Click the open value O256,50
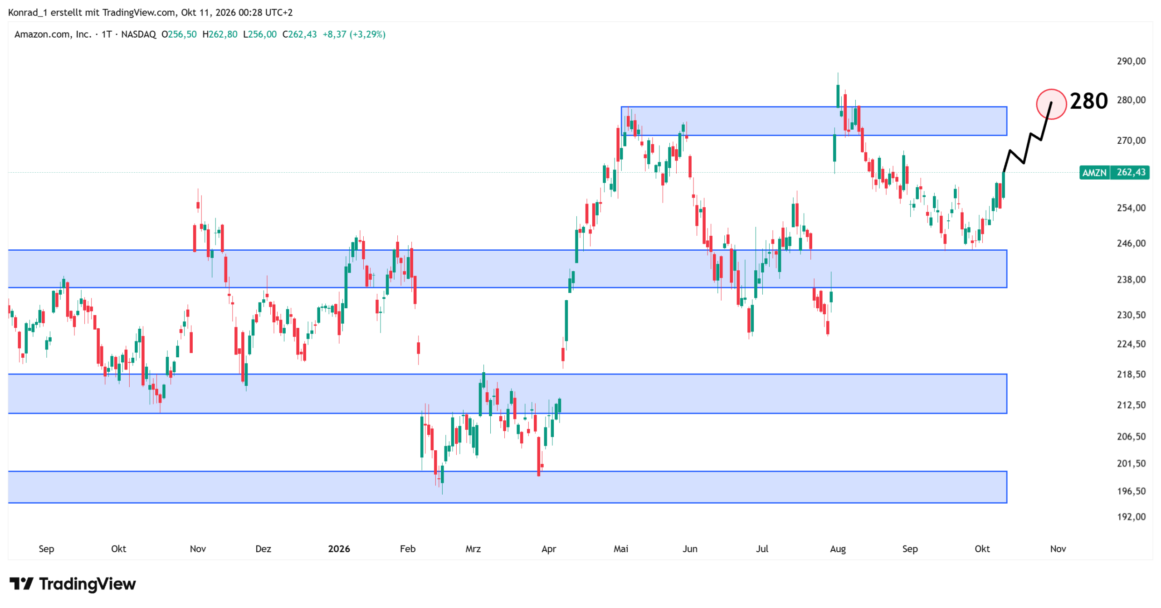1161x608 pixels. pos(179,34)
